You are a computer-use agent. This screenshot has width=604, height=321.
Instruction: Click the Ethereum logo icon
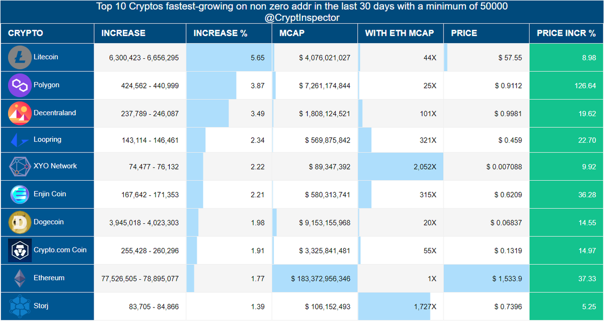(x=20, y=278)
